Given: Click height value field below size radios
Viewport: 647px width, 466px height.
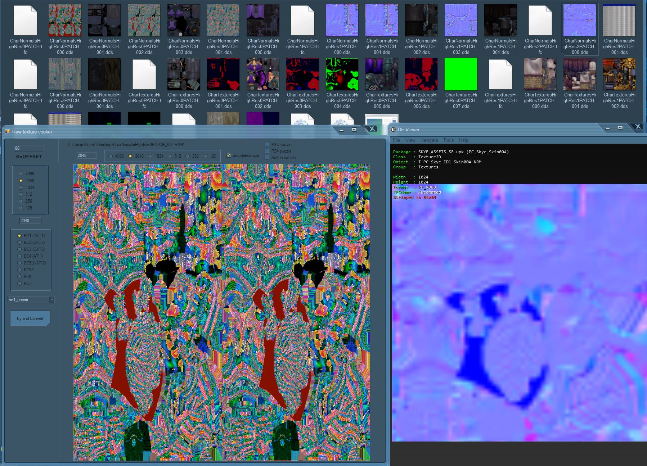Looking at the screenshot, I should pyautogui.click(x=30, y=221).
